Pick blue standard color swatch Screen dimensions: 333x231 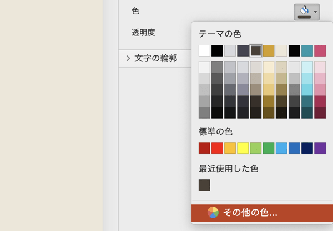294,148
